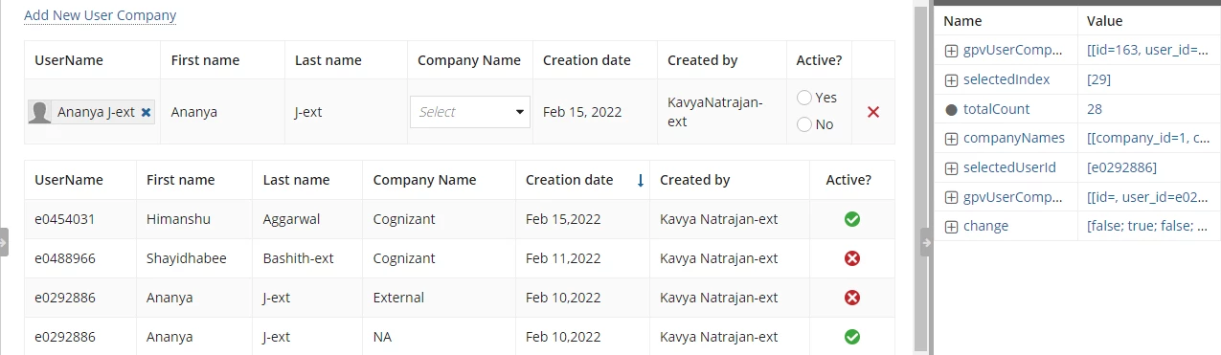This screenshot has height=355, width=1221.
Task: Expand the selectedUserId variable
Action: (x=951, y=167)
